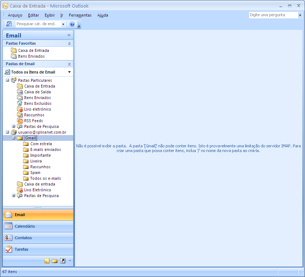
Task: Open the Digite uma pergunta dropdown arrow
Action: point(300,15)
